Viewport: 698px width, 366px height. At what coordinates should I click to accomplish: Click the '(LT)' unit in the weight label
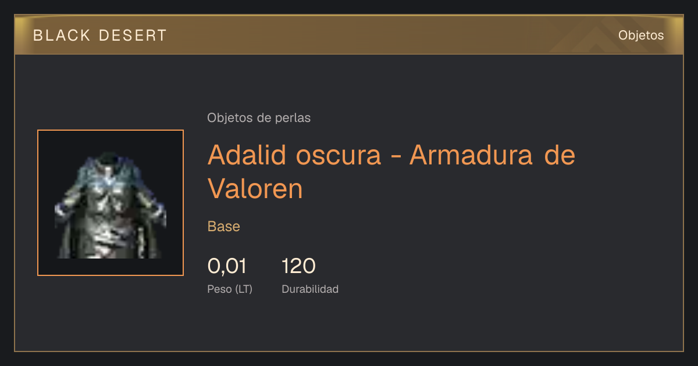click(x=244, y=289)
